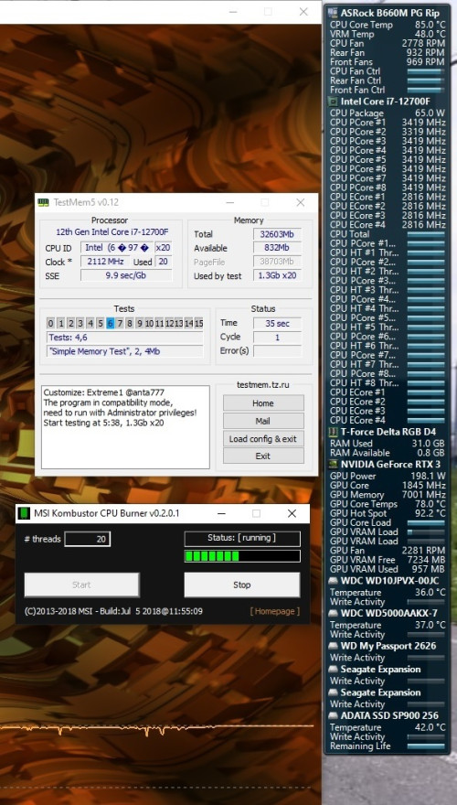Screen dimensions: 457x805
Task: Click the TestMem5 log text area
Action: [125, 427]
